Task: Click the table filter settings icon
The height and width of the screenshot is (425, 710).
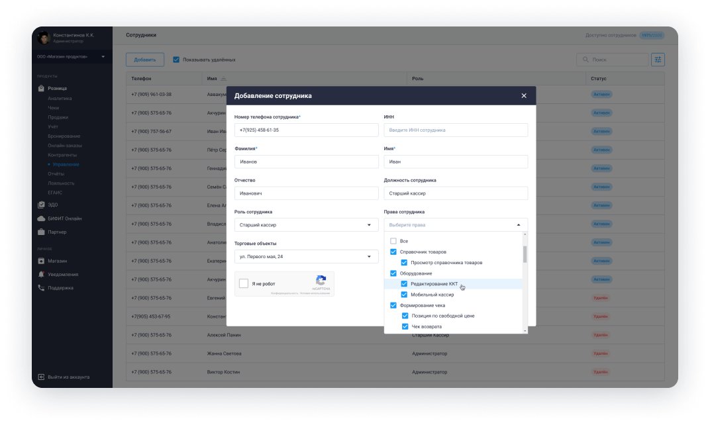Action: pos(658,60)
